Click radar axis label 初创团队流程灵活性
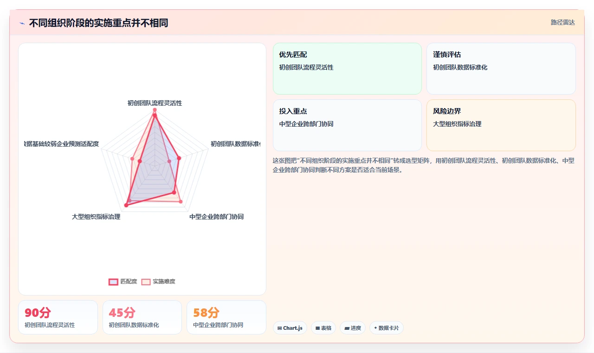Viewport: 594px width, 353px height. point(155,103)
